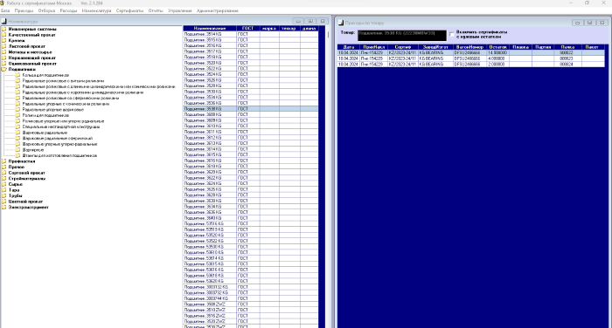Click the Пачка column header
The image size is (612, 328).
click(568, 47)
